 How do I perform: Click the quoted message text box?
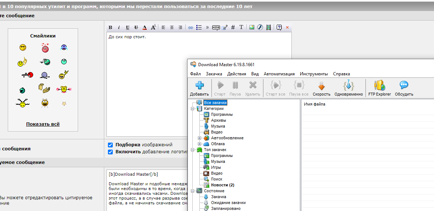(147, 190)
